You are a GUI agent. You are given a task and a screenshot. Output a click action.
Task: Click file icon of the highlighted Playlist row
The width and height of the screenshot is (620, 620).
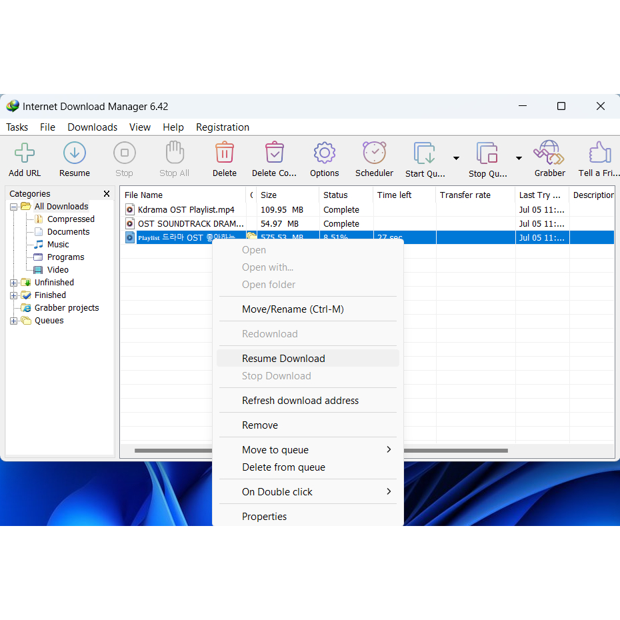pos(130,237)
